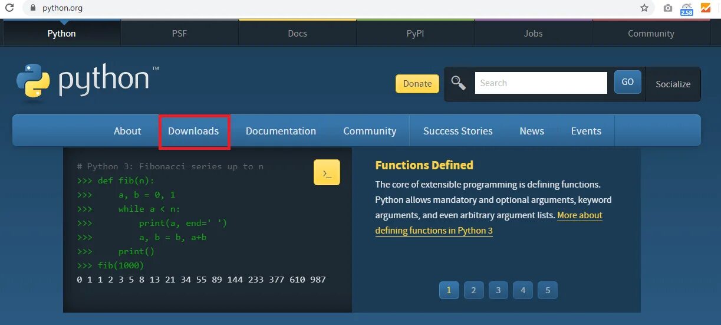
Task: Click the site Search input field
Action: [541, 83]
